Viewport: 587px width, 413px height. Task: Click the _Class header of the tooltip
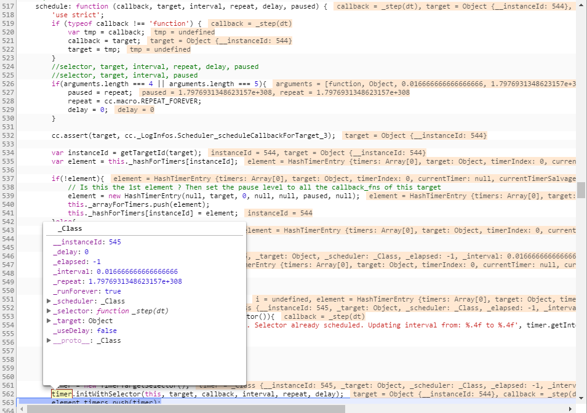[x=70, y=228]
